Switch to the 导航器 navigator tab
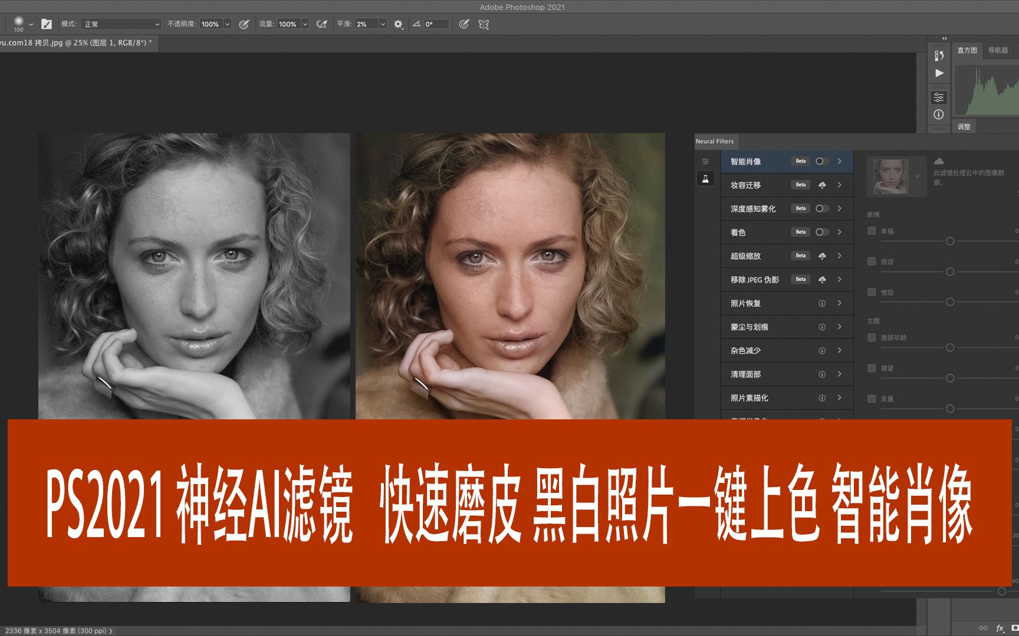Screen dimensions: 1019x636 (x=998, y=51)
